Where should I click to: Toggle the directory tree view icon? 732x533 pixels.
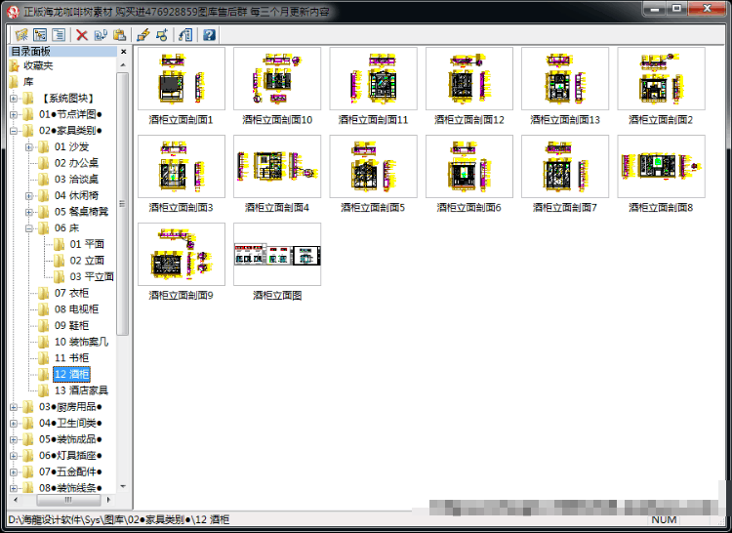(x=40, y=34)
